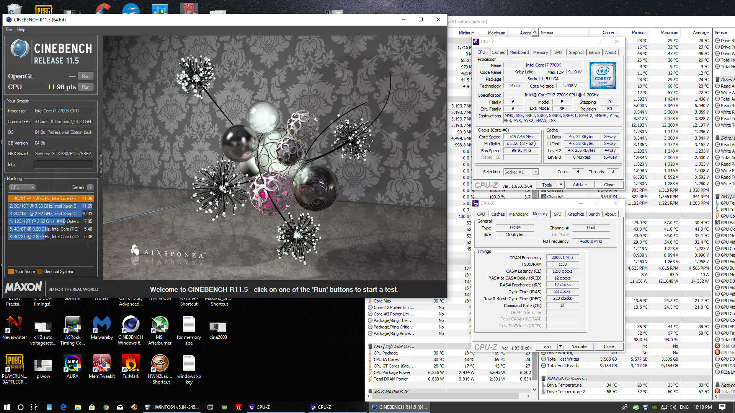Image resolution: width=735 pixels, height=413 pixels.
Task: Open Graphics tab in lower CPU-Z window
Action: click(576, 214)
